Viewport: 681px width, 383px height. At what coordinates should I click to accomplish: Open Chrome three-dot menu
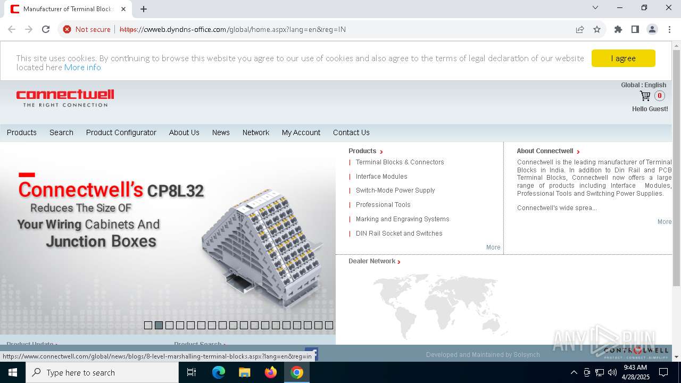pyautogui.click(x=669, y=29)
